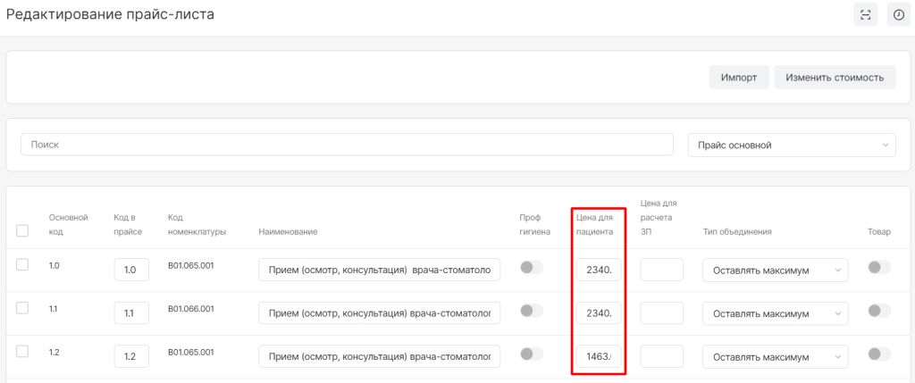Open Тип объединения dropdown for row 1.1
The width and height of the screenshot is (915, 383).
pos(776,313)
